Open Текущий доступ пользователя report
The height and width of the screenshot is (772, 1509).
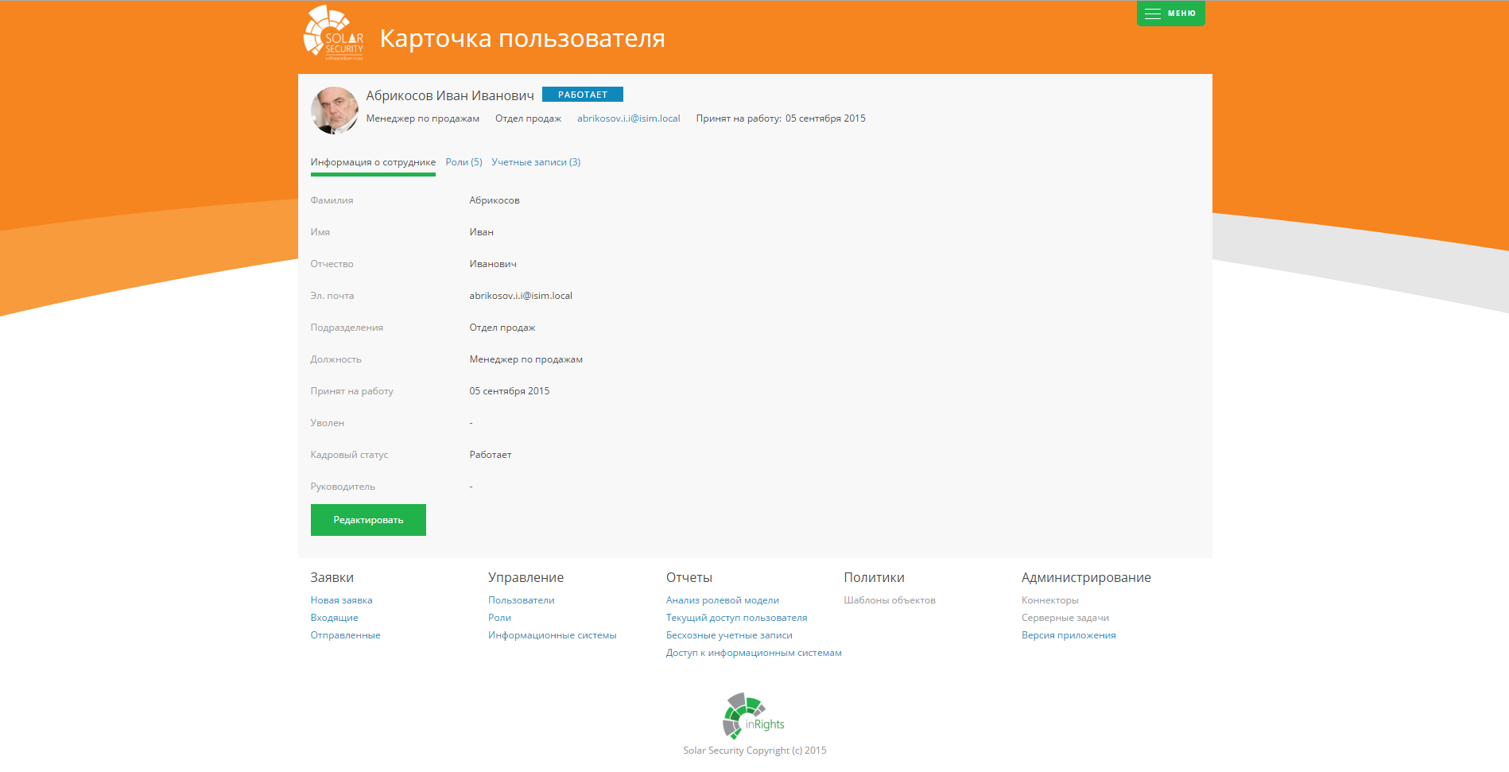click(736, 618)
